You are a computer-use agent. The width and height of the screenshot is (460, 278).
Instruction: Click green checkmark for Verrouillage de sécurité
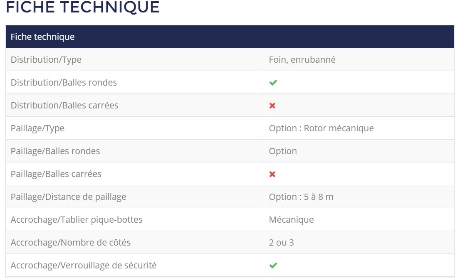tap(273, 265)
